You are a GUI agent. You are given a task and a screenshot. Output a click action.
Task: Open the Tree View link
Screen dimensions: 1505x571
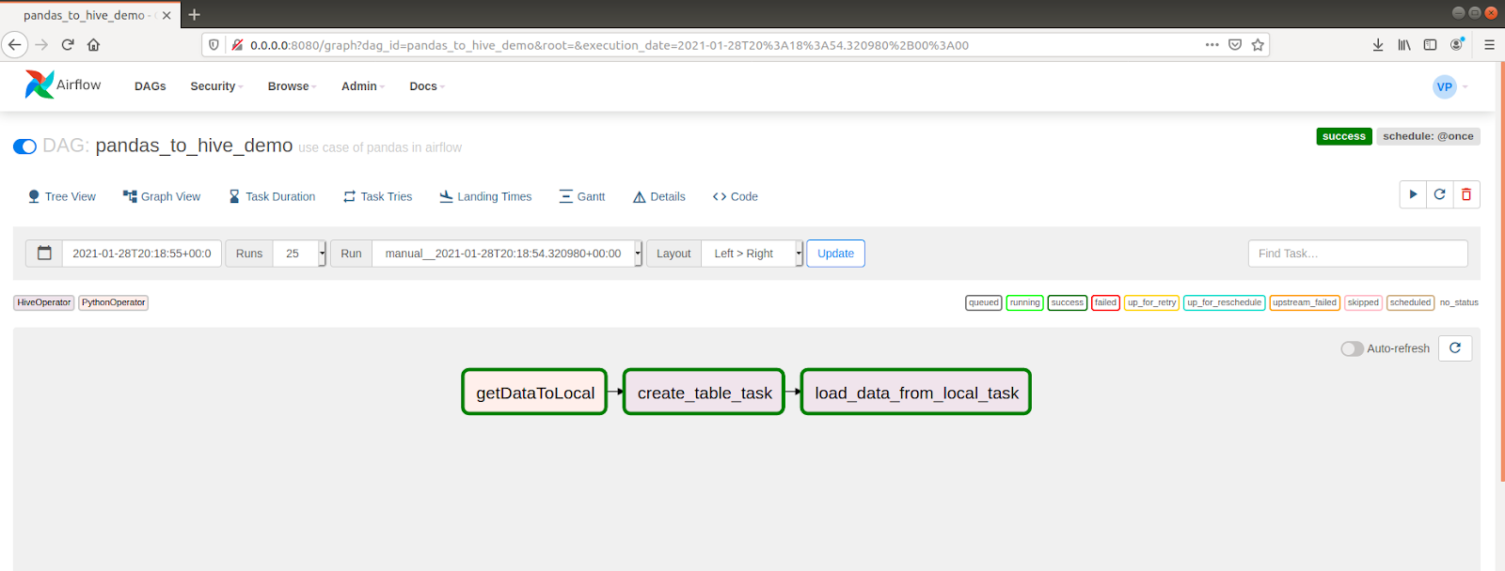62,196
